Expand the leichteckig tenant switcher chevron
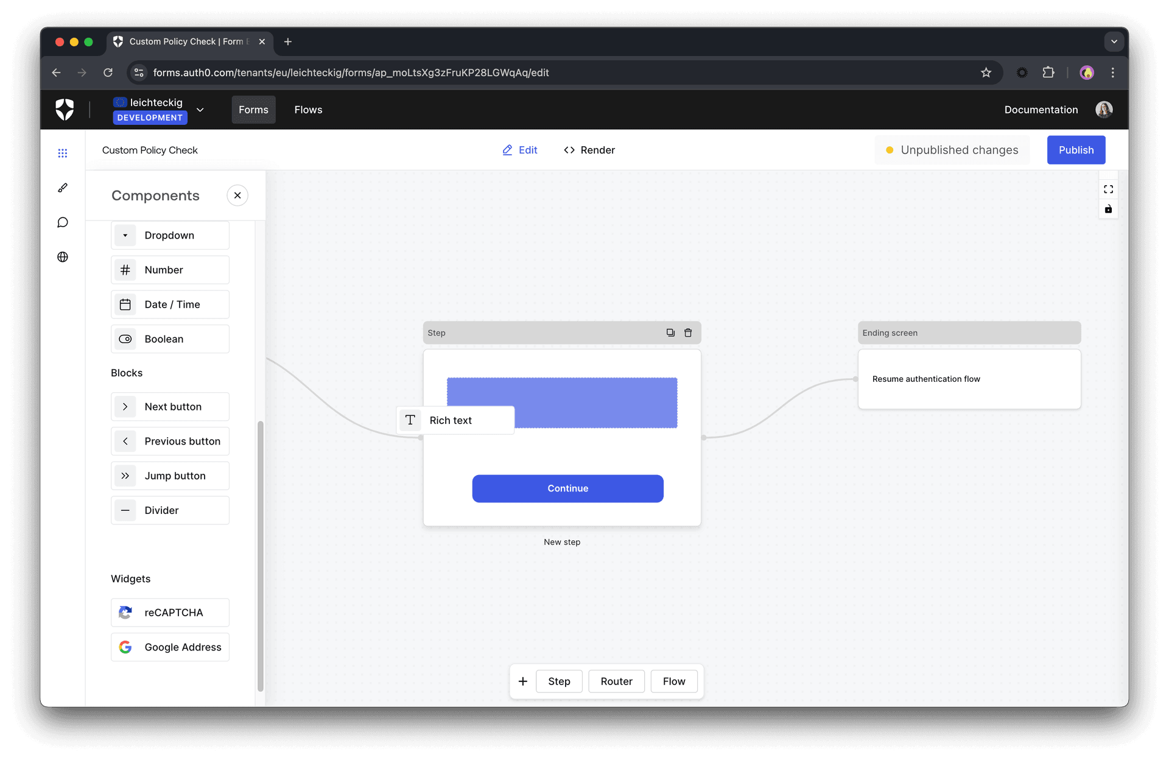The image size is (1169, 760). pyautogui.click(x=200, y=110)
